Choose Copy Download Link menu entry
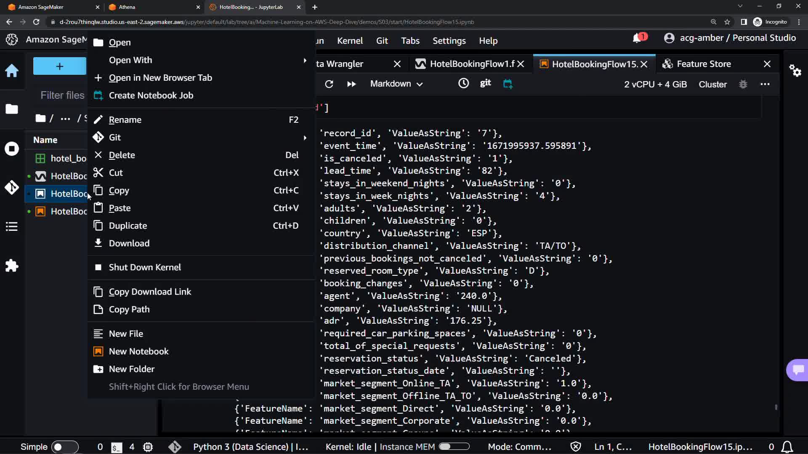Screen dimensions: 808x454 [x=150, y=292]
